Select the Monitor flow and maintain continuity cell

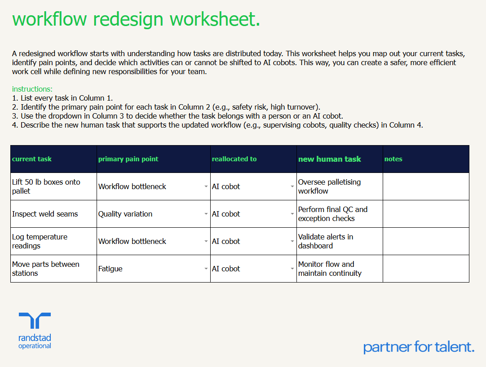pyautogui.click(x=339, y=269)
